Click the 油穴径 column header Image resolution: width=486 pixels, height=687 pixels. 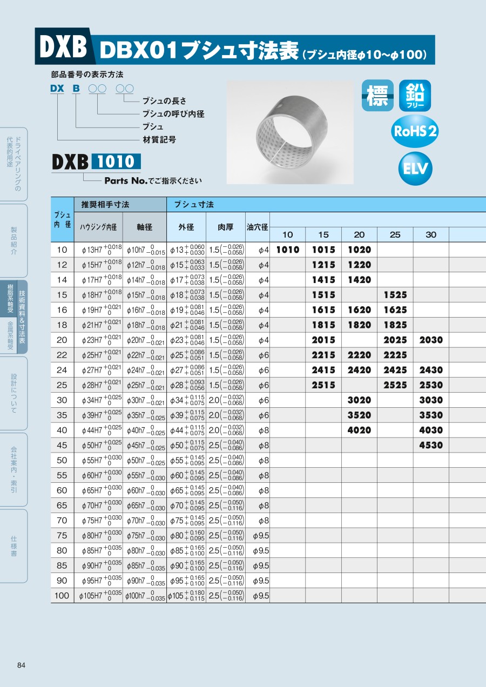[257, 227]
